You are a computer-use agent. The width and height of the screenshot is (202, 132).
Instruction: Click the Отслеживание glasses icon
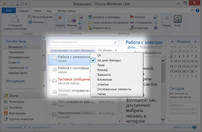(132, 22)
